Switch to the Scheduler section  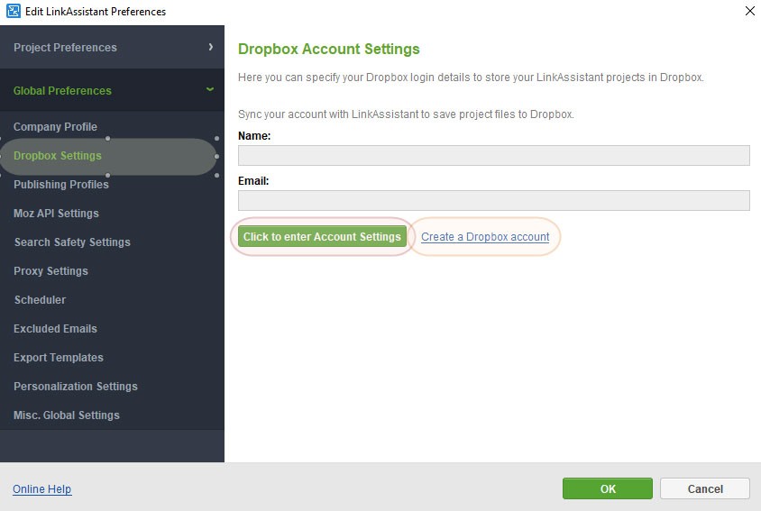pyautogui.click(x=40, y=300)
